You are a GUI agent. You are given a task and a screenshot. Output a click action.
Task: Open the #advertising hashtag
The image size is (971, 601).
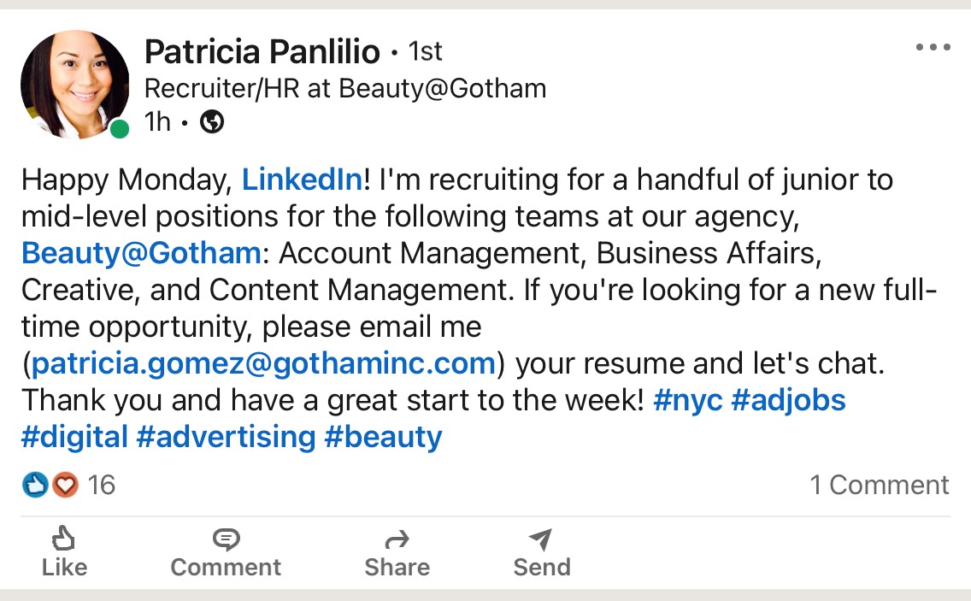coord(226,437)
